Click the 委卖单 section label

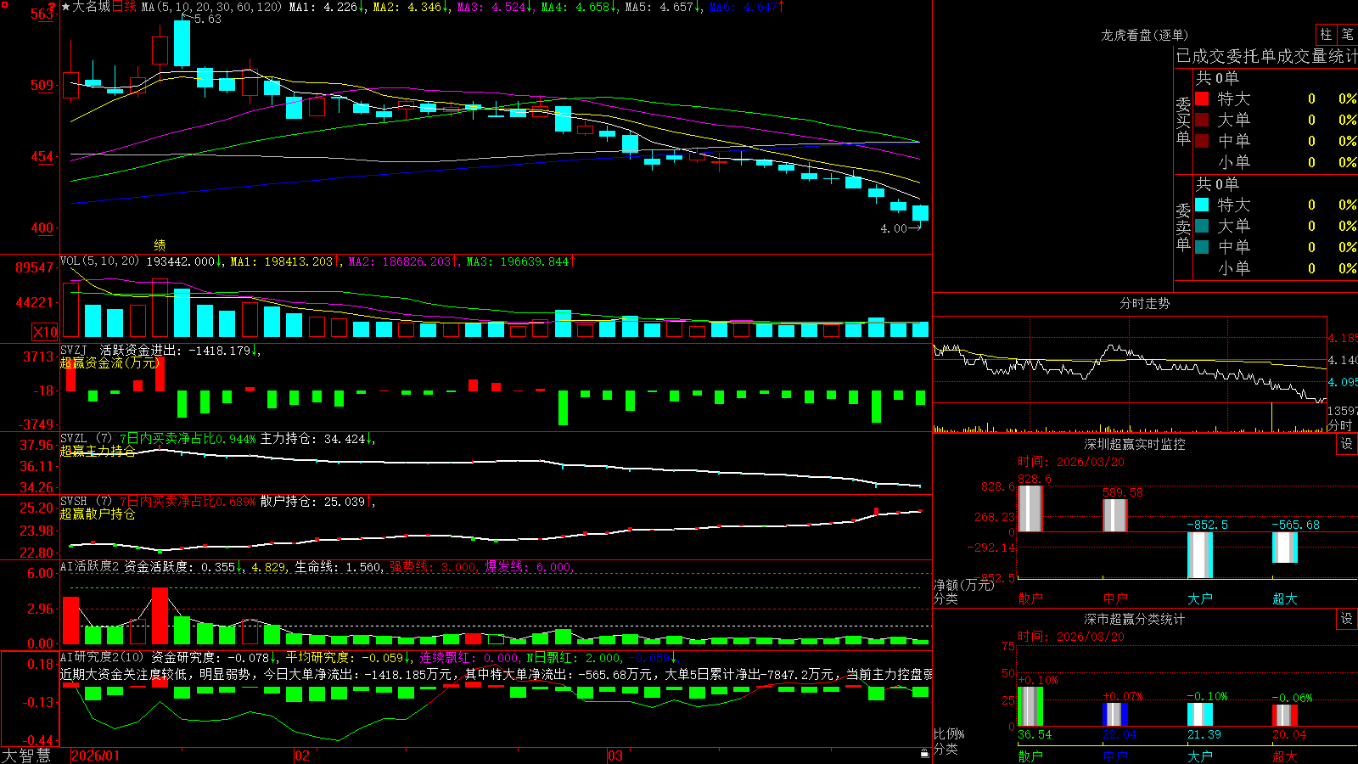click(x=1183, y=227)
